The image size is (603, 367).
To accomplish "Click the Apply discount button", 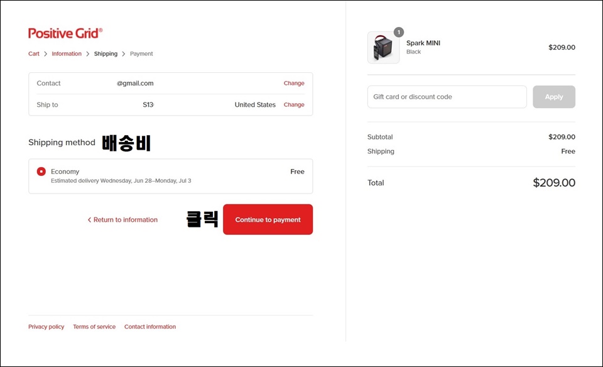I will [554, 97].
